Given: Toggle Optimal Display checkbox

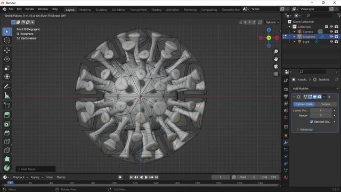Looking at the screenshot, I should click(x=311, y=122).
